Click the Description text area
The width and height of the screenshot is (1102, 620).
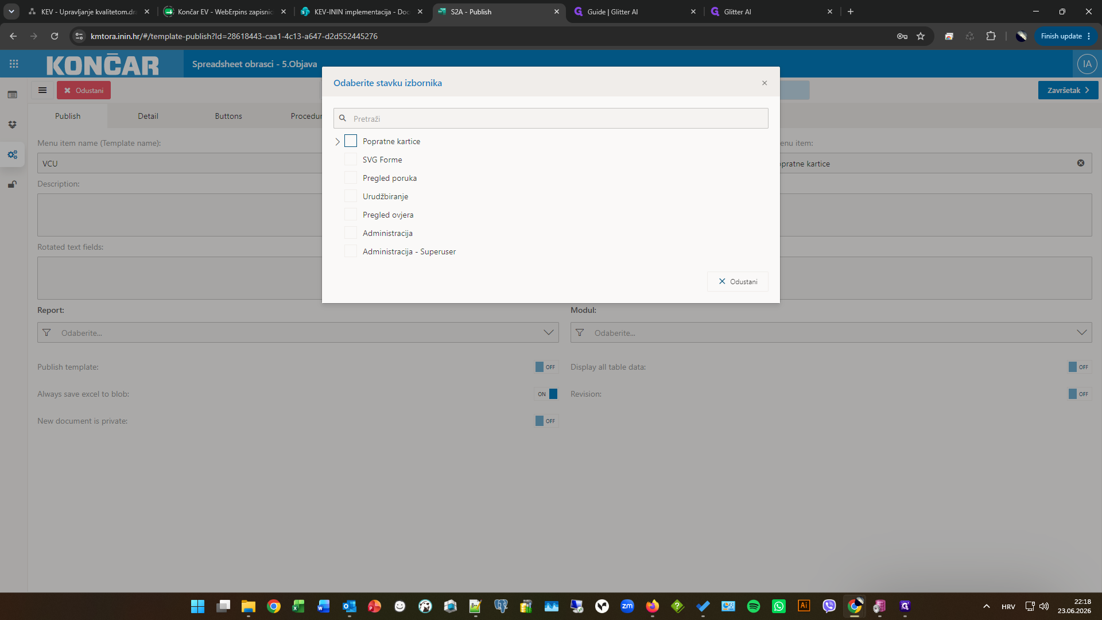[x=179, y=215]
